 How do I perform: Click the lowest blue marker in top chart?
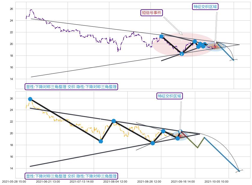[182, 54]
